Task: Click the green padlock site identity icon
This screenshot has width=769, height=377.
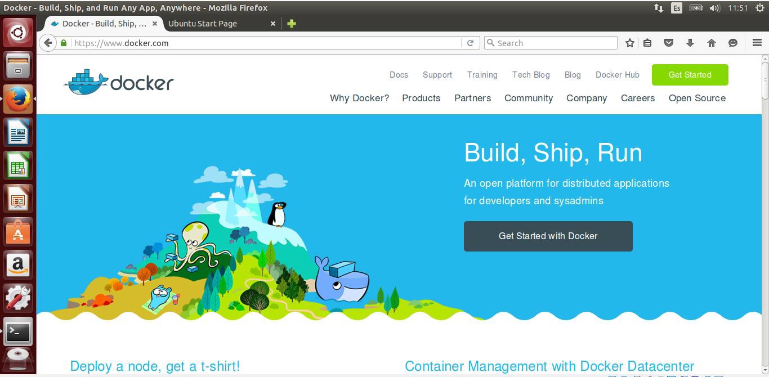Action: [x=64, y=43]
